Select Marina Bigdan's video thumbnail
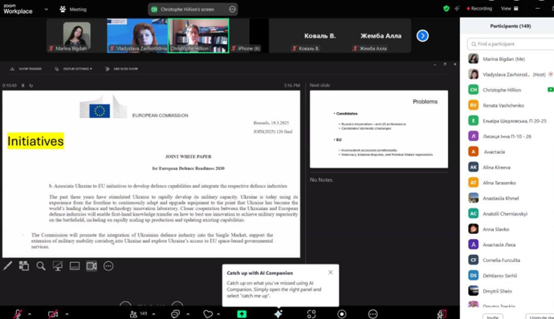Viewport: 554px width, 319px height. [76, 35]
